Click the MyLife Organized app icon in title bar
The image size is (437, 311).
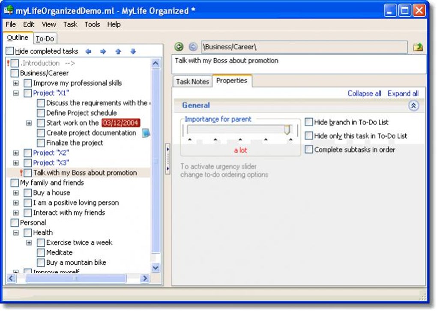pos(9,11)
